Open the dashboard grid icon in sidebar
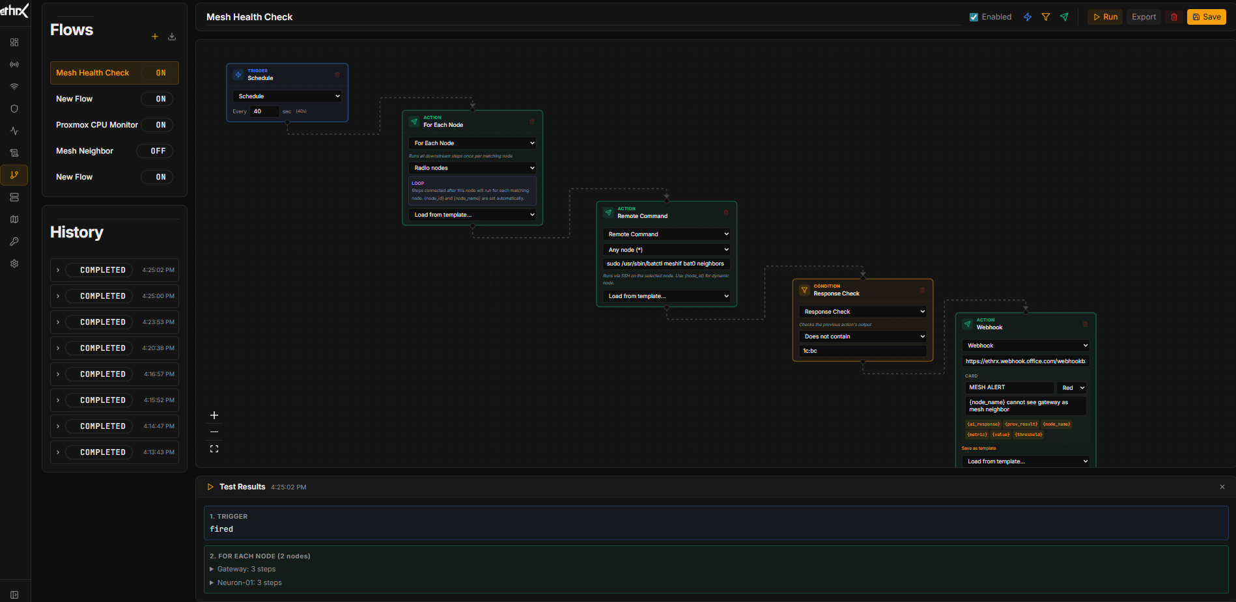Image resolution: width=1236 pixels, height=602 pixels. point(14,42)
